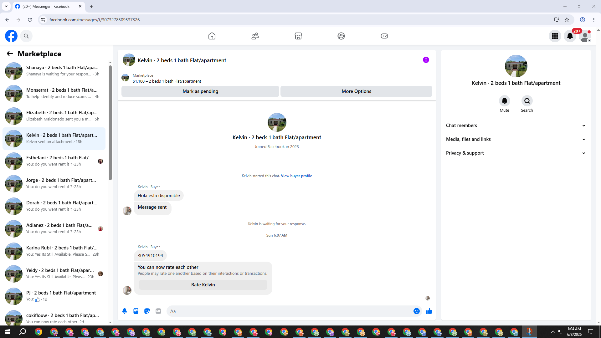The width and height of the screenshot is (601, 338).
Task: Open Karina Rubi's conversation
Action: (x=54, y=251)
